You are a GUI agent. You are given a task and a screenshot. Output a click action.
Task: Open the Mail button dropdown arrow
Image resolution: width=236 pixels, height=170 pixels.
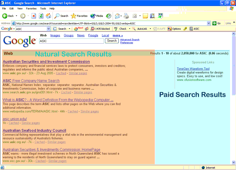coord(121,16)
